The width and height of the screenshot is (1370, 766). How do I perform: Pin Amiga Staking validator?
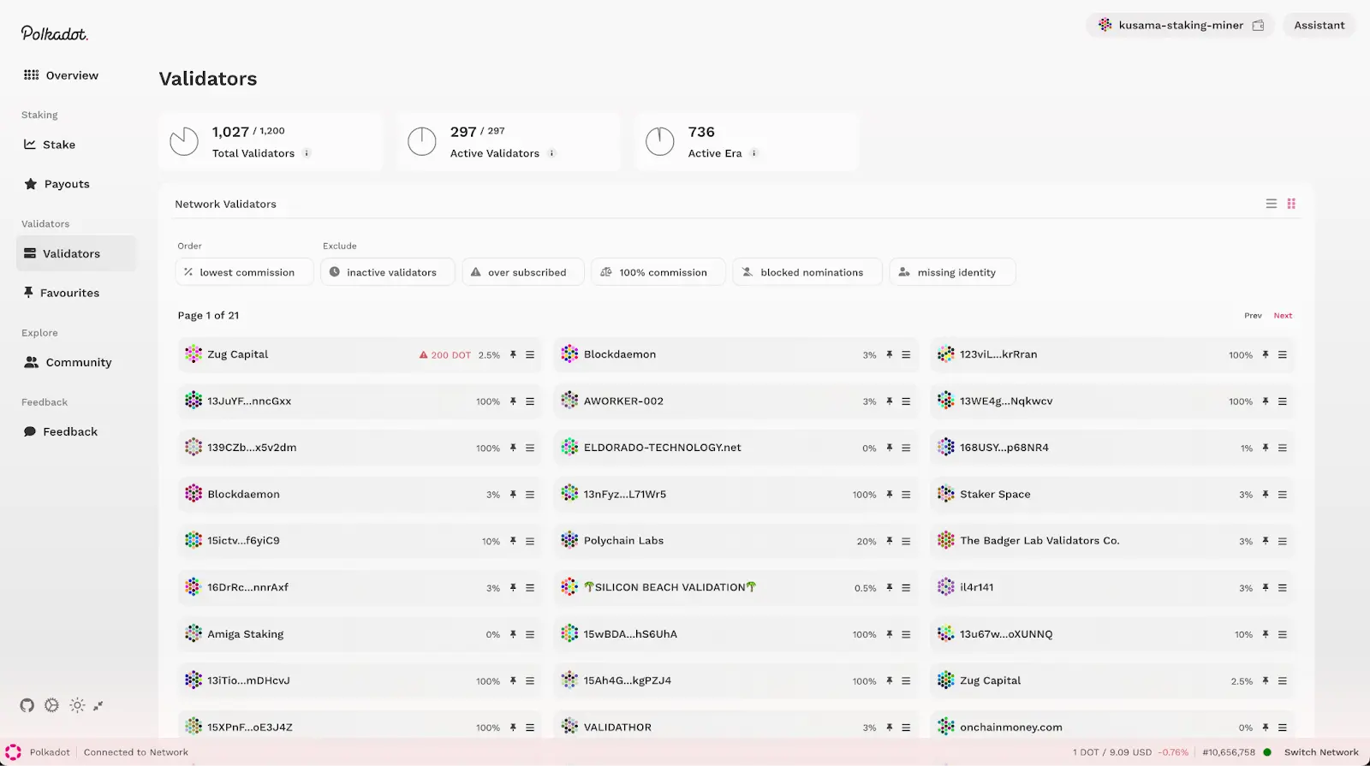point(513,634)
